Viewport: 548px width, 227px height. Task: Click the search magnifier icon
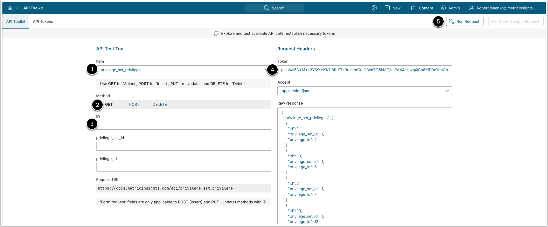[267, 8]
